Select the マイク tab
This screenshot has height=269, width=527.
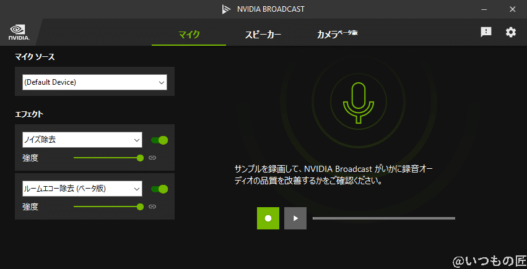[x=189, y=35]
